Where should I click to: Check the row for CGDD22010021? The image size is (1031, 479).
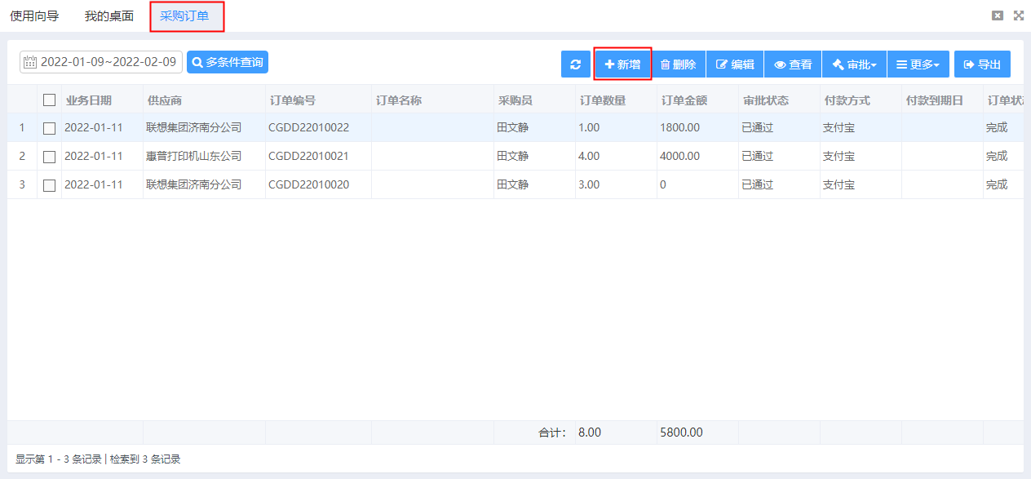coord(49,157)
